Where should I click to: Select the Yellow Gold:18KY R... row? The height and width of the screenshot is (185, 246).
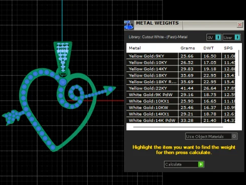pos(181,82)
